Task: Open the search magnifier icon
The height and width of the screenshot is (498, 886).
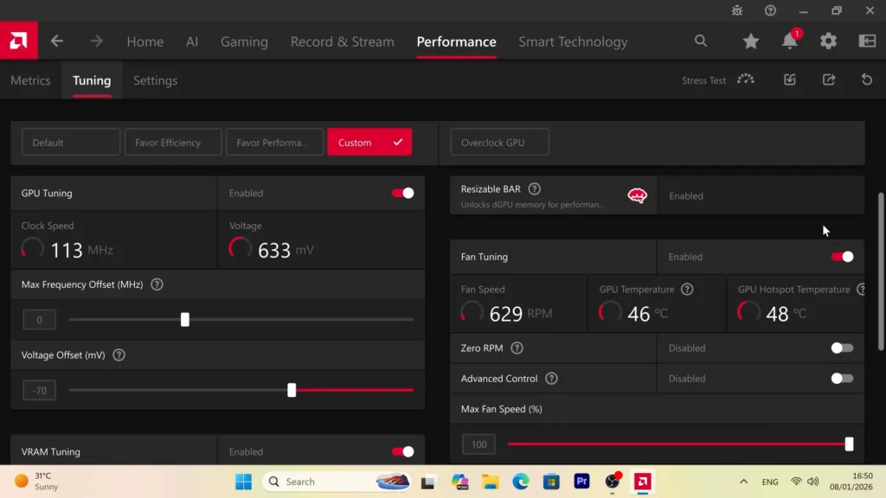Action: pos(701,41)
